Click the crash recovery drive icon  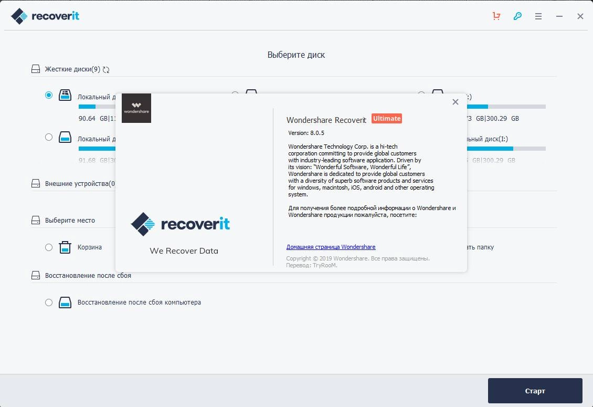click(65, 302)
